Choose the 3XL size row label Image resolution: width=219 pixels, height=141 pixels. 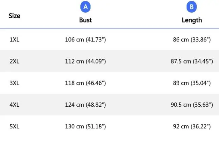[x=15, y=83]
